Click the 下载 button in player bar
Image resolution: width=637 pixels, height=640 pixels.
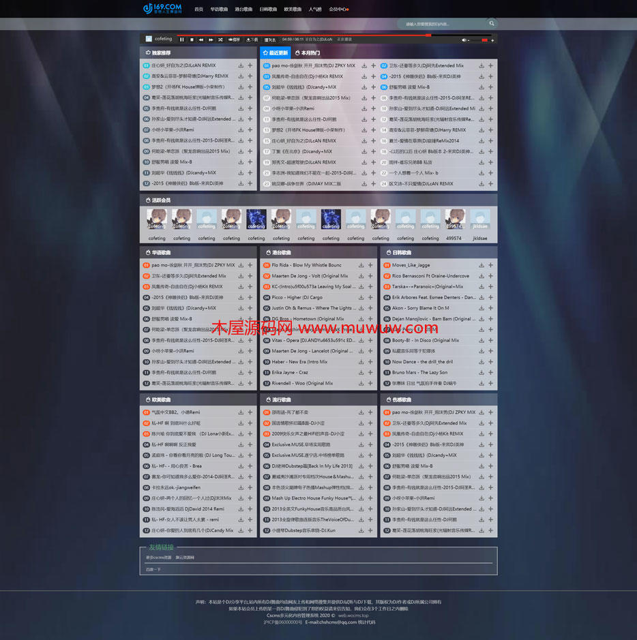coord(252,40)
